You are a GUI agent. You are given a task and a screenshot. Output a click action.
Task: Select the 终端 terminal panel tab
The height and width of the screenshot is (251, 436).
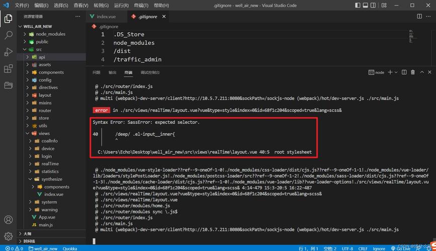[128, 72]
